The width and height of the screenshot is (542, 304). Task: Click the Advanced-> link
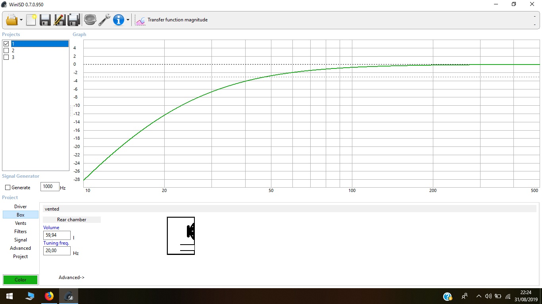pyautogui.click(x=71, y=277)
